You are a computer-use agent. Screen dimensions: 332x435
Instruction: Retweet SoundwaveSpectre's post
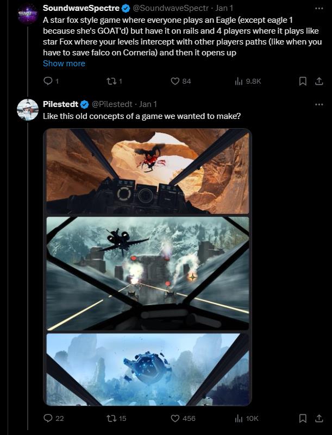tap(110, 81)
